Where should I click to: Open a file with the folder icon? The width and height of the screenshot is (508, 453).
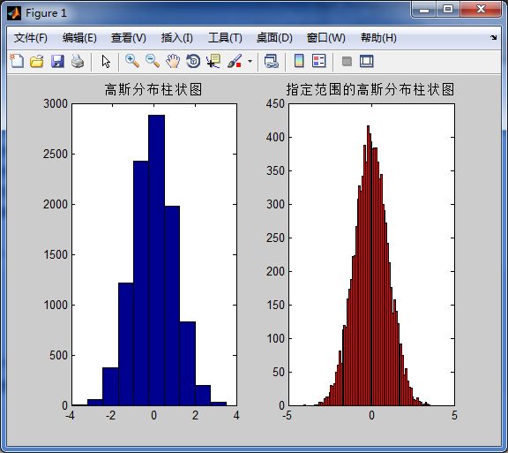[37, 61]
